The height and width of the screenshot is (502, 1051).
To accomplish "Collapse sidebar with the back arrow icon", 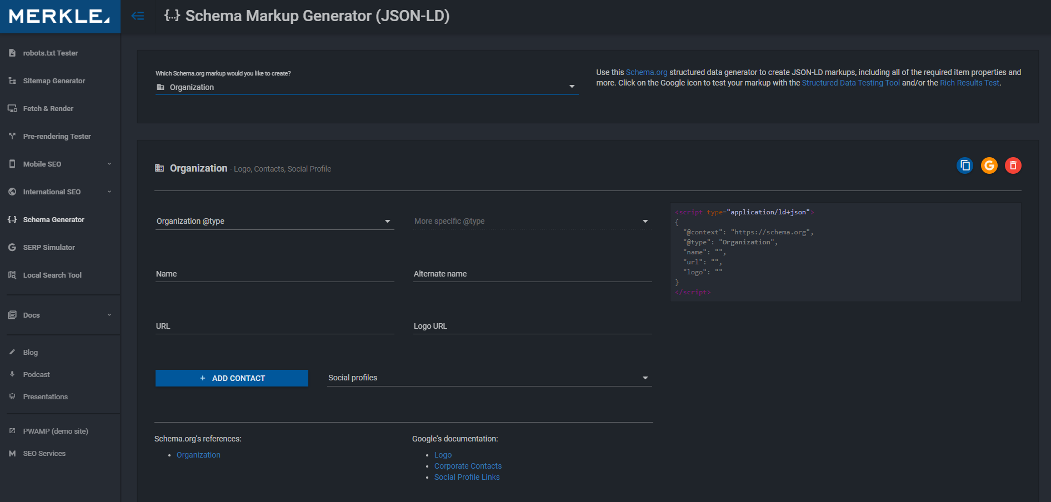I will (x=138, y=16).
